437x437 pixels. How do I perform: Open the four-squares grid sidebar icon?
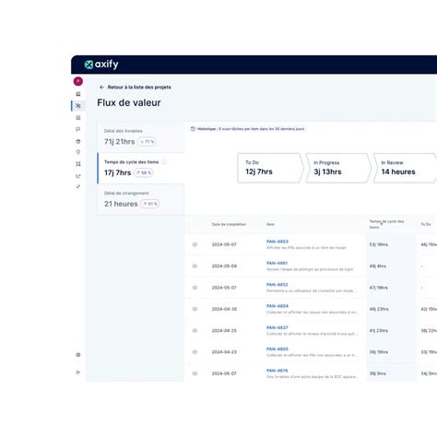tap(78, 164)
